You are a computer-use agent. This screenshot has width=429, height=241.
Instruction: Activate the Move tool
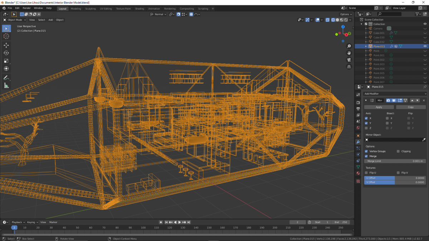point(6,45)
